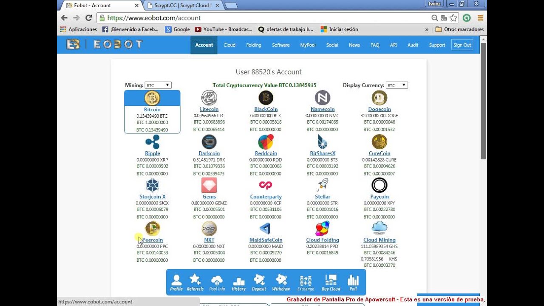Screen dimensions: 544x306
Task: Click the Cloud Folding icon
Action: pyautogui.click(x=323, y=229)
